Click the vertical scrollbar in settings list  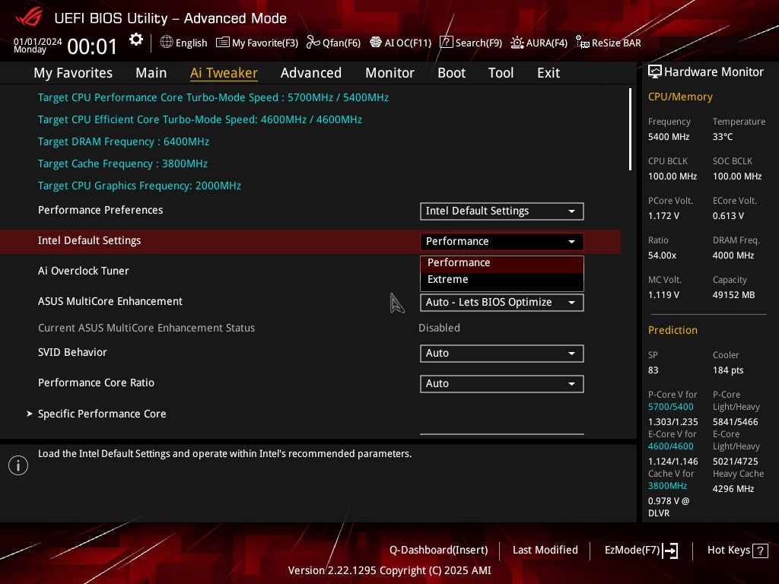[630, 129]
